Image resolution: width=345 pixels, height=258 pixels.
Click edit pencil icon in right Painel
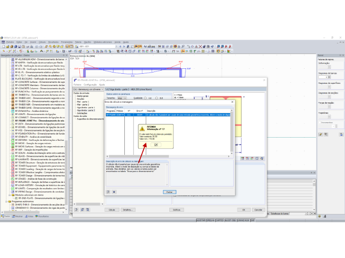click(x=320, y=134)
